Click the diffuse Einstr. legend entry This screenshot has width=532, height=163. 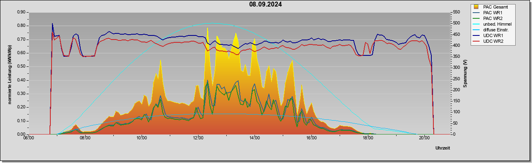click(496, 30)
